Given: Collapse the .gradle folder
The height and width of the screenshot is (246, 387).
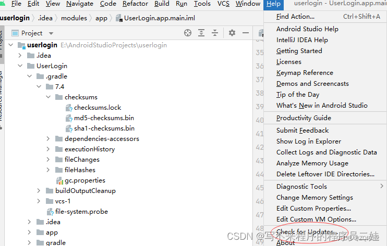Looking at the screenshot, I should (x=30, y=76).
